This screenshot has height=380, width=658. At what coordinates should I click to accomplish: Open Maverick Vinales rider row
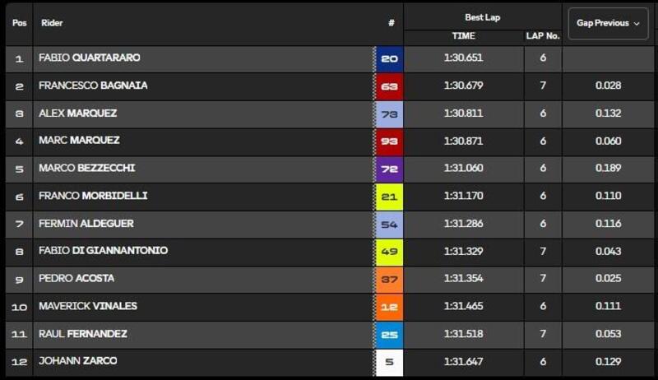tap(88, 306)
